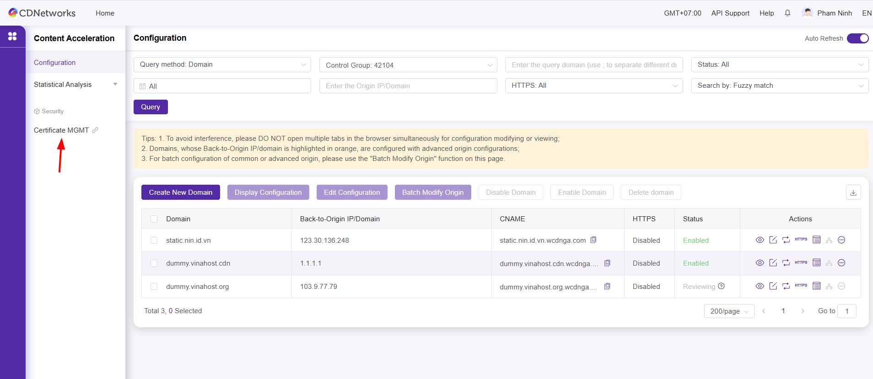This screenshot has width=873, height=379.
Task: Open HTTPS: All filter dropdown
Action: click(x=594, y=85)
